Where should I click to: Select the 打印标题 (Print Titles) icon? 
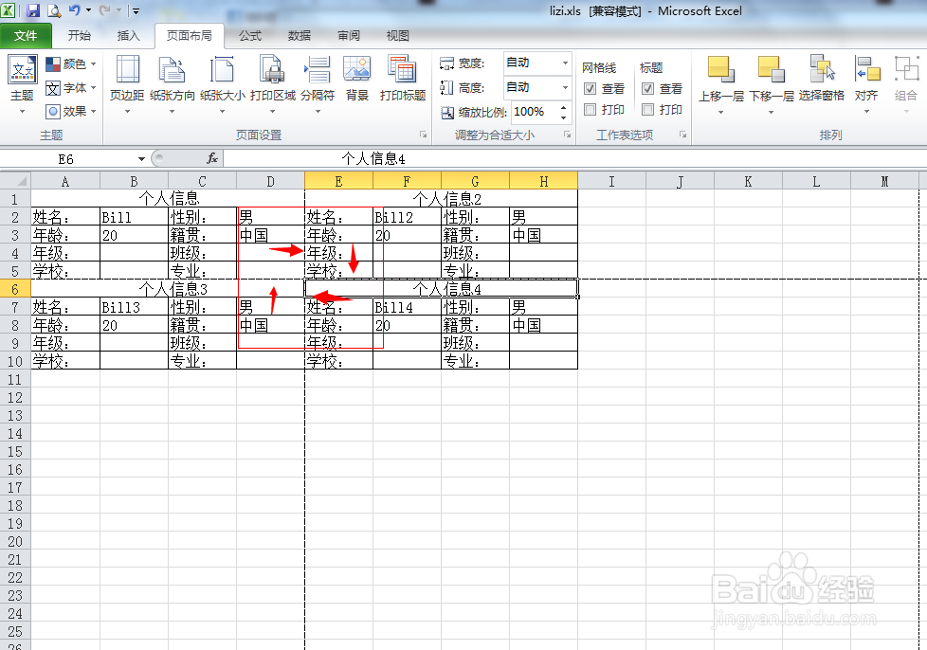402,83
